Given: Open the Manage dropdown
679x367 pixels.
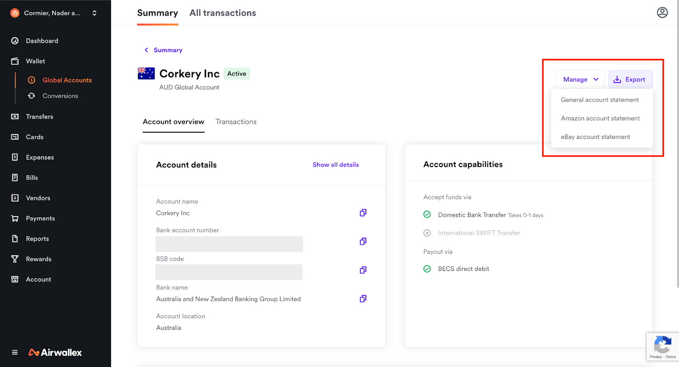Looking at the screenshot, I should (x=580, y=79).
